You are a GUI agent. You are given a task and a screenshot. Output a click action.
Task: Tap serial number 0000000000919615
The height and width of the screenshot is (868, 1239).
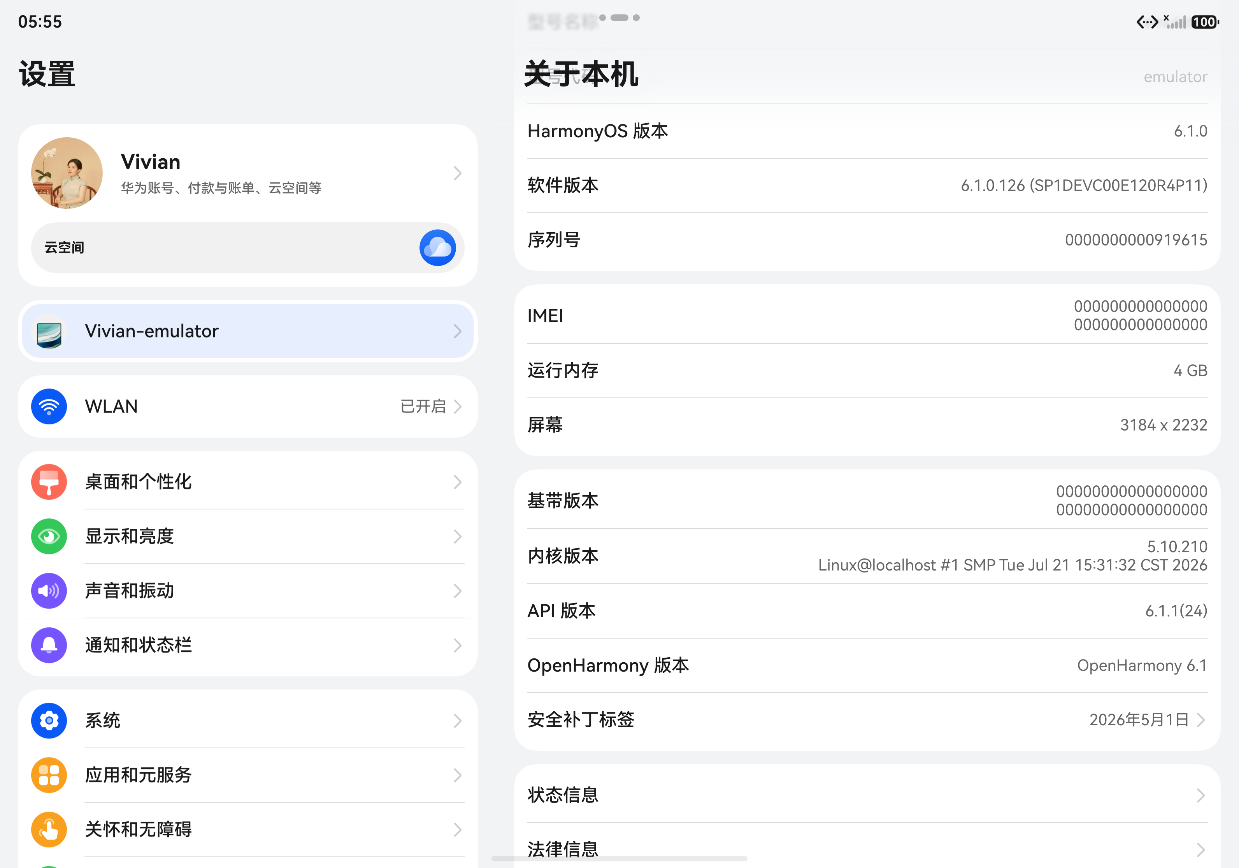1136,240
